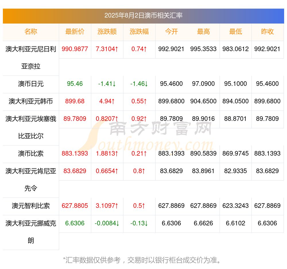Click change amount 3.1097↑
The height and width of the screenshot is (269, 287).
pos(107,206)
